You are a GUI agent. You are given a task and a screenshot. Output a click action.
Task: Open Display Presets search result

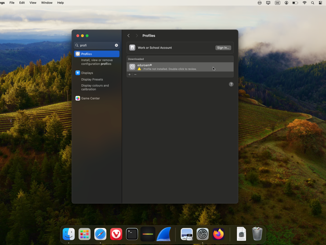pyautogui.click(x=92, y=79)
